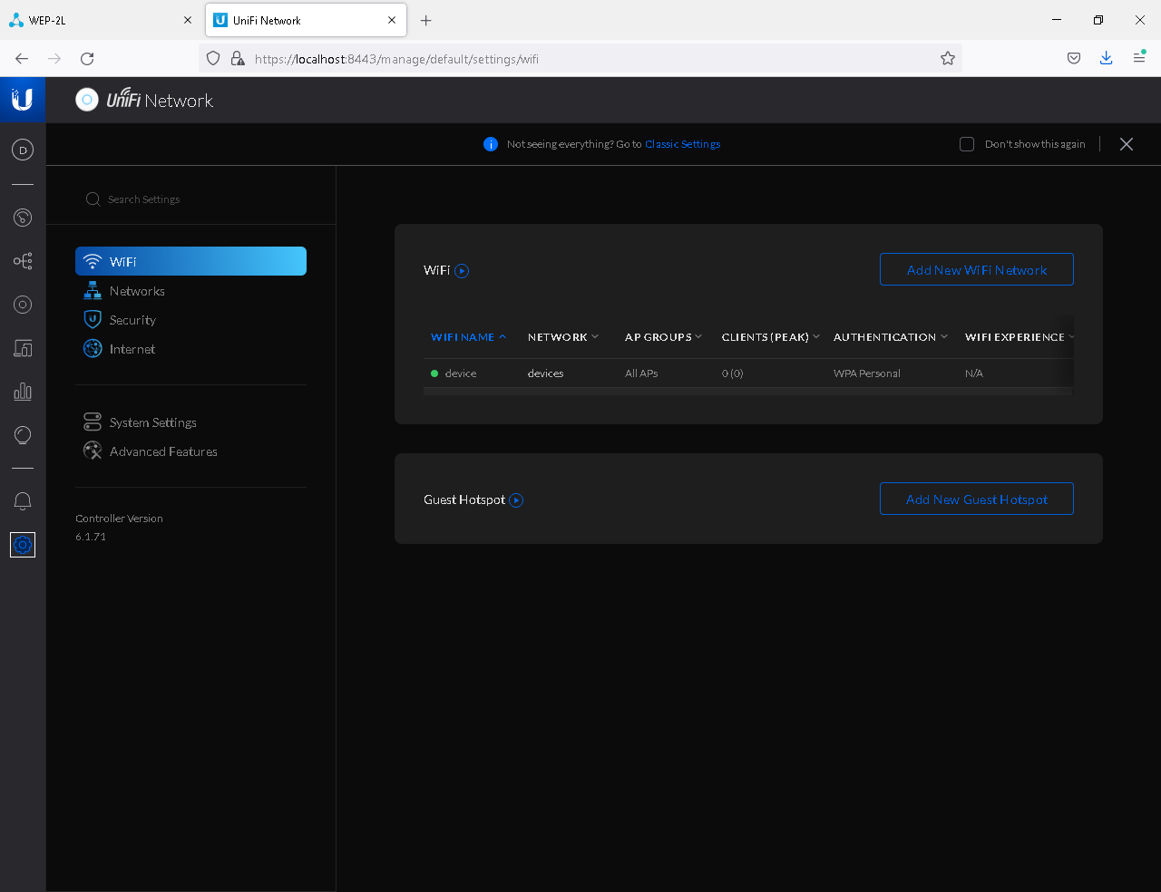The height and width of the screenshot is (892, 1161).
Task: Click Add New WiFi Network button
Action: pos(977,269)
